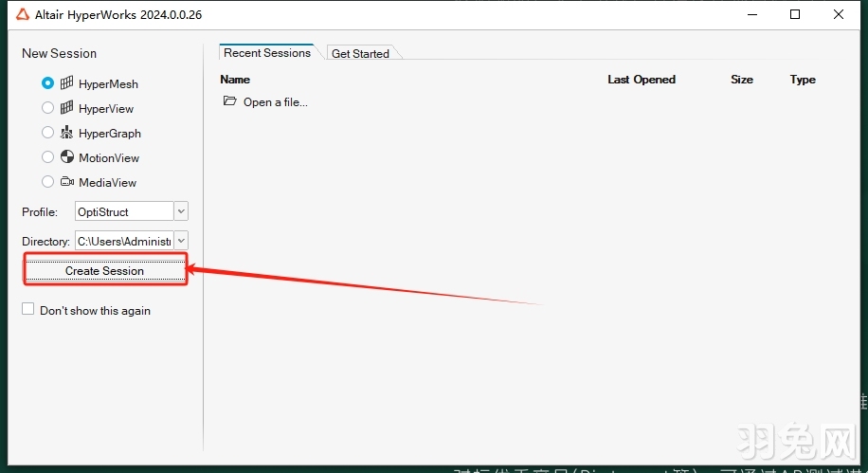This screenshot has width=868, height=473.
Task: Expand the Profile dropdown arrow
Action: coord(181,211)
